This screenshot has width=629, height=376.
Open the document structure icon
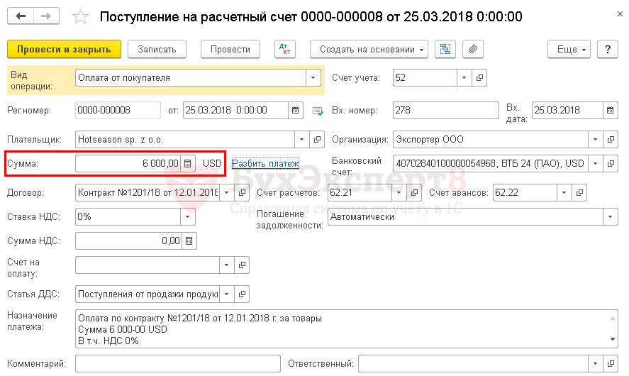pyautogui.click(x=445, y=49)
